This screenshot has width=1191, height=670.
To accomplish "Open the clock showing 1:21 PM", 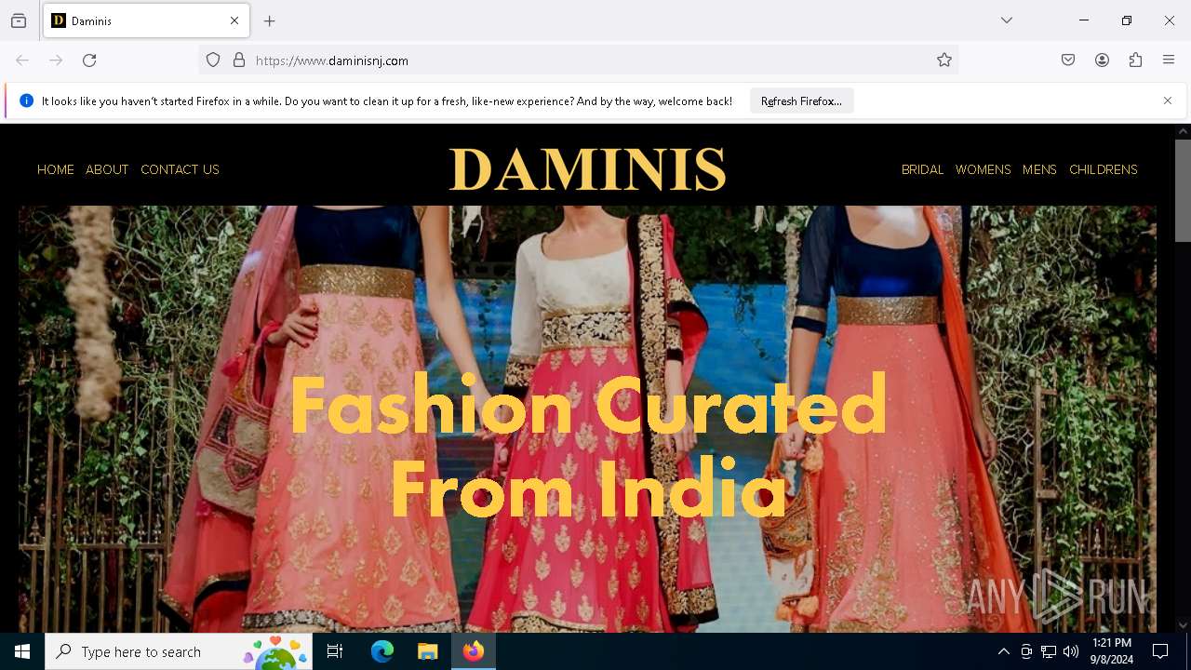I will pyautogui.click(x=1112, y=651).
